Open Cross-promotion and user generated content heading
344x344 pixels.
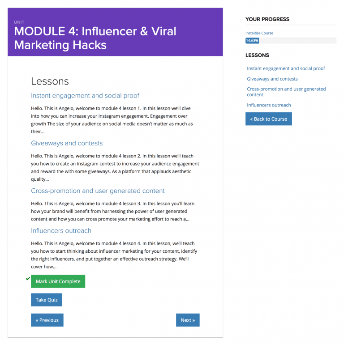(98, 191)
